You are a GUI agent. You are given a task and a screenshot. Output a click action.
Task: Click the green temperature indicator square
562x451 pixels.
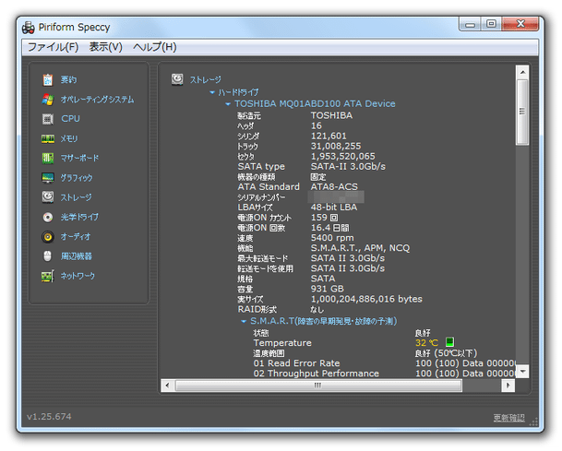(449, 342)
